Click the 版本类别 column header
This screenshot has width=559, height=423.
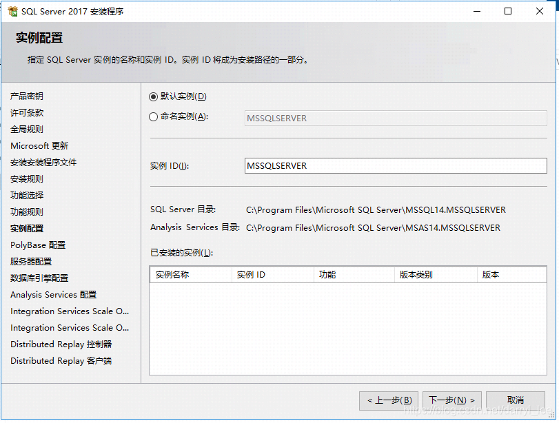436,275
